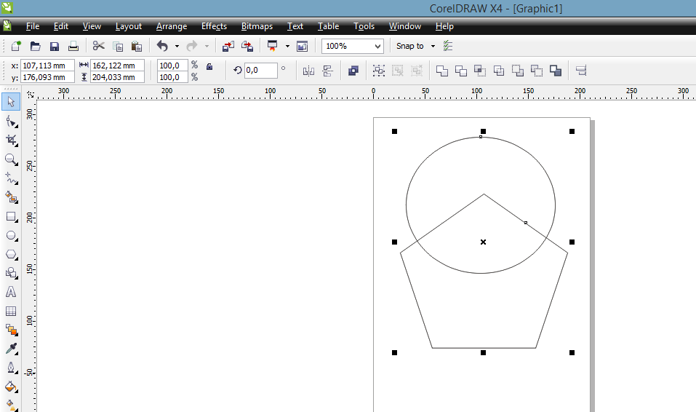Click the mirror horizontally button
The height and width of the screenshot is (412, 696).
(308, 70)
